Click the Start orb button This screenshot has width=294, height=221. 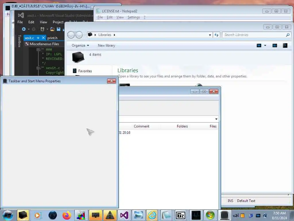click(8, 215)
